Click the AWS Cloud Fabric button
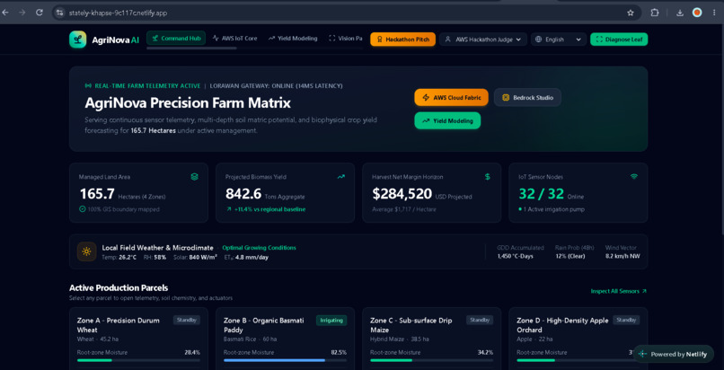 [x=451, y=98]
